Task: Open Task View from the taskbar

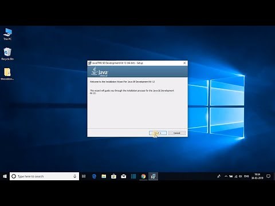Action: tap(84, 176)
